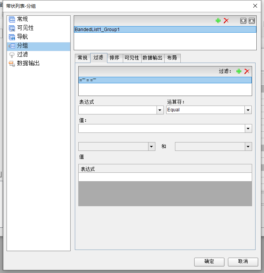Add a new group with green plus
Screen dimensions: 264x273
218,21
